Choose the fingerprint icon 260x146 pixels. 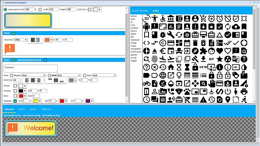155,59
